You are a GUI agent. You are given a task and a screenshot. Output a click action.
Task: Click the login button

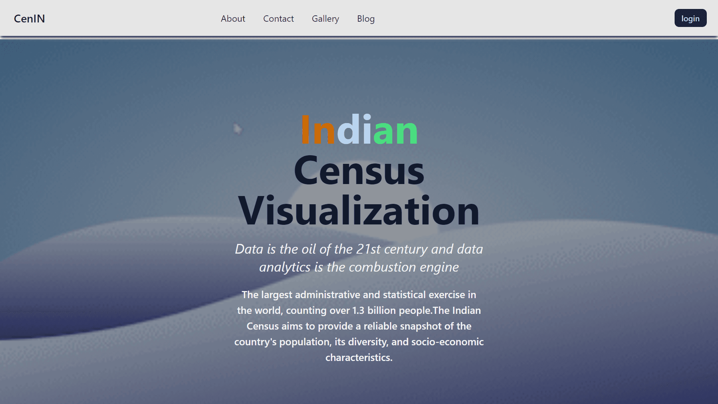(690, 18)
